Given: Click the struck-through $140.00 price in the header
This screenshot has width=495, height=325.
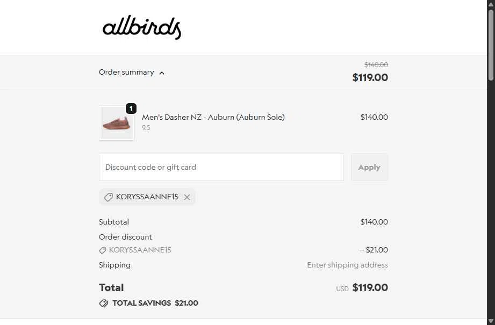Looking at the screenshot, I should point(376,65).
